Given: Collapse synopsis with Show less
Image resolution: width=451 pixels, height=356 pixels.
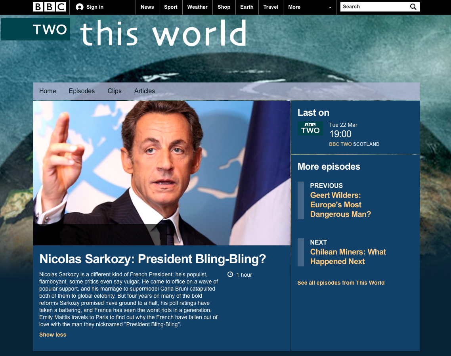Looking at the screenshot, I should [53, 335].
